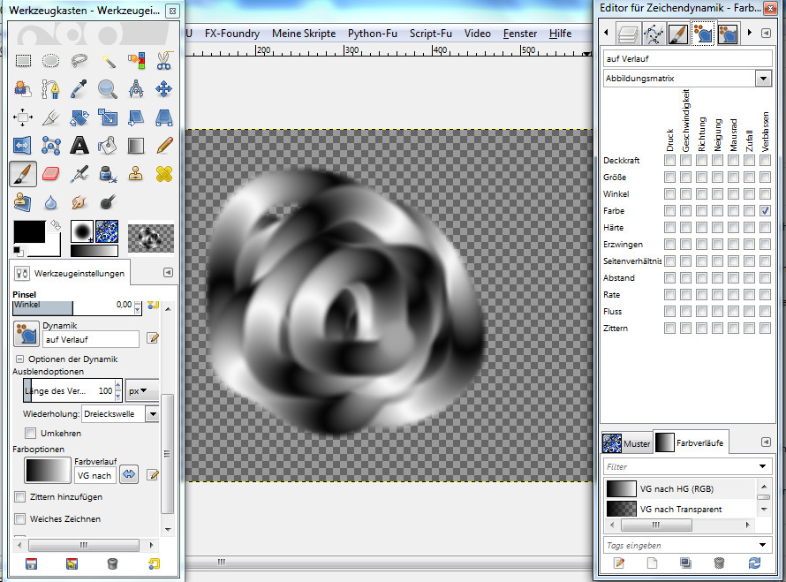Select the Airbrush tool
This screenshot has width=786, height=582.
click(79, 174)
